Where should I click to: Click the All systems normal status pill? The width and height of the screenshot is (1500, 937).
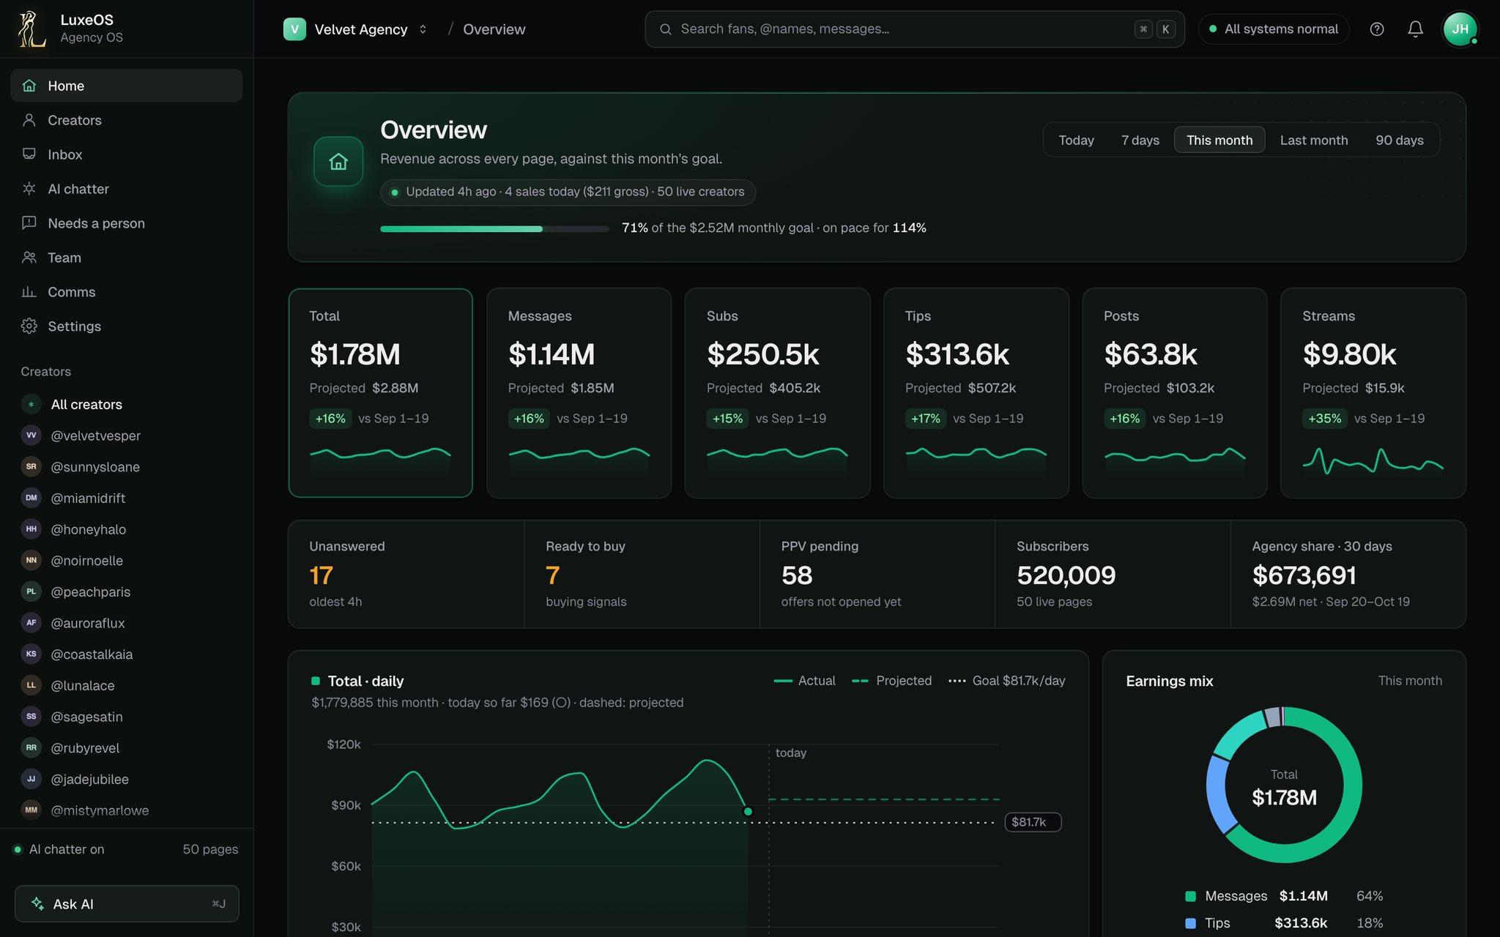1273,29
